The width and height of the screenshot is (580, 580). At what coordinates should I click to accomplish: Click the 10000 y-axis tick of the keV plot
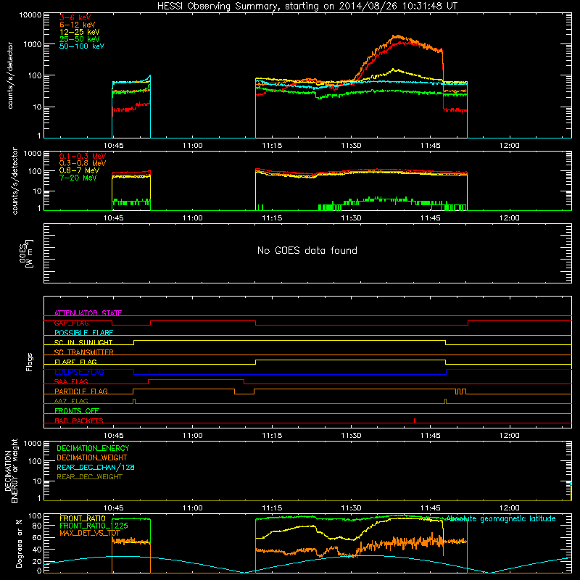[x=30, y=14]
